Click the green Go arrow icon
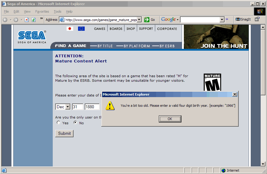The image size is (267, 174). click(x=147, y=20)
